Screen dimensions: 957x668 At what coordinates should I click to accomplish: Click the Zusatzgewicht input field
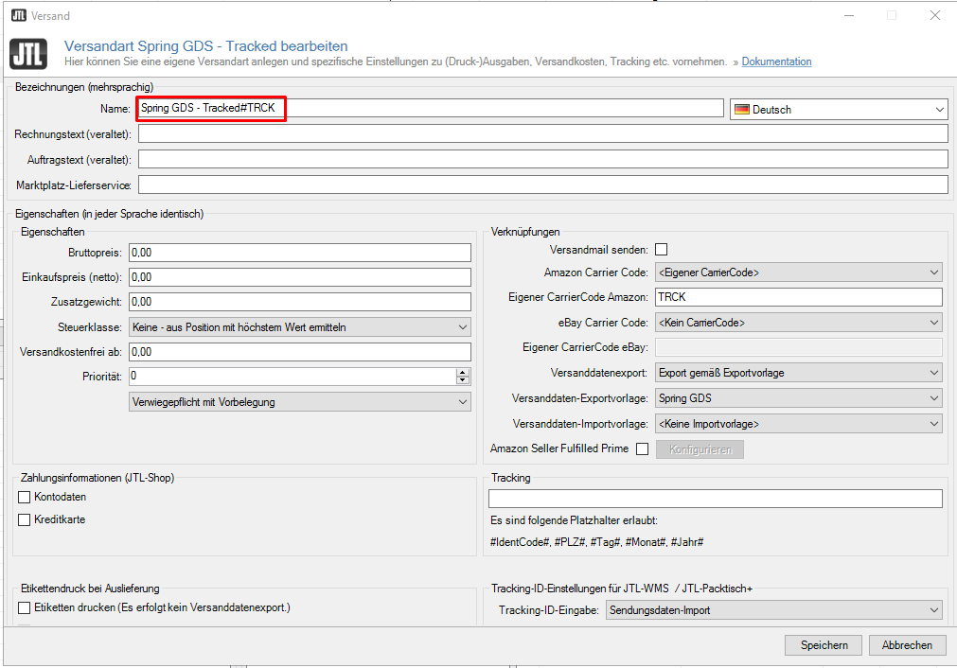coord(300,302)
